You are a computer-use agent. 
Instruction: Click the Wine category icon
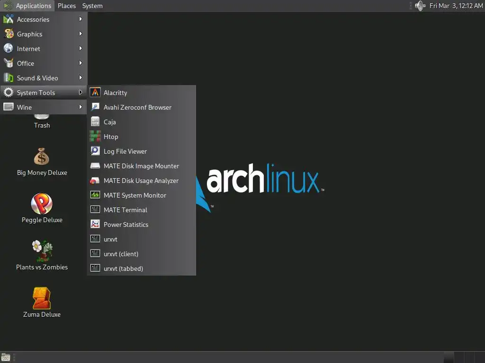(x=9, y=107)
